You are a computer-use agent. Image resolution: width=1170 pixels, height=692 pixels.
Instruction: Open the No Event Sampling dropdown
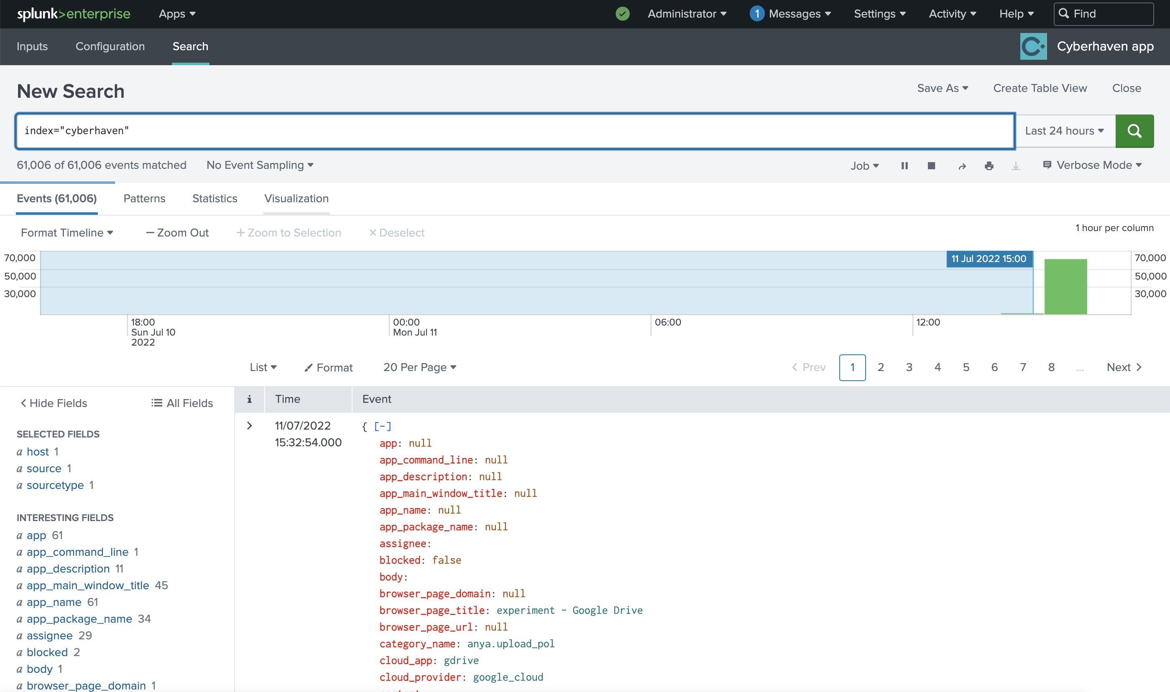pyautogui.click(x=260, y=165)
